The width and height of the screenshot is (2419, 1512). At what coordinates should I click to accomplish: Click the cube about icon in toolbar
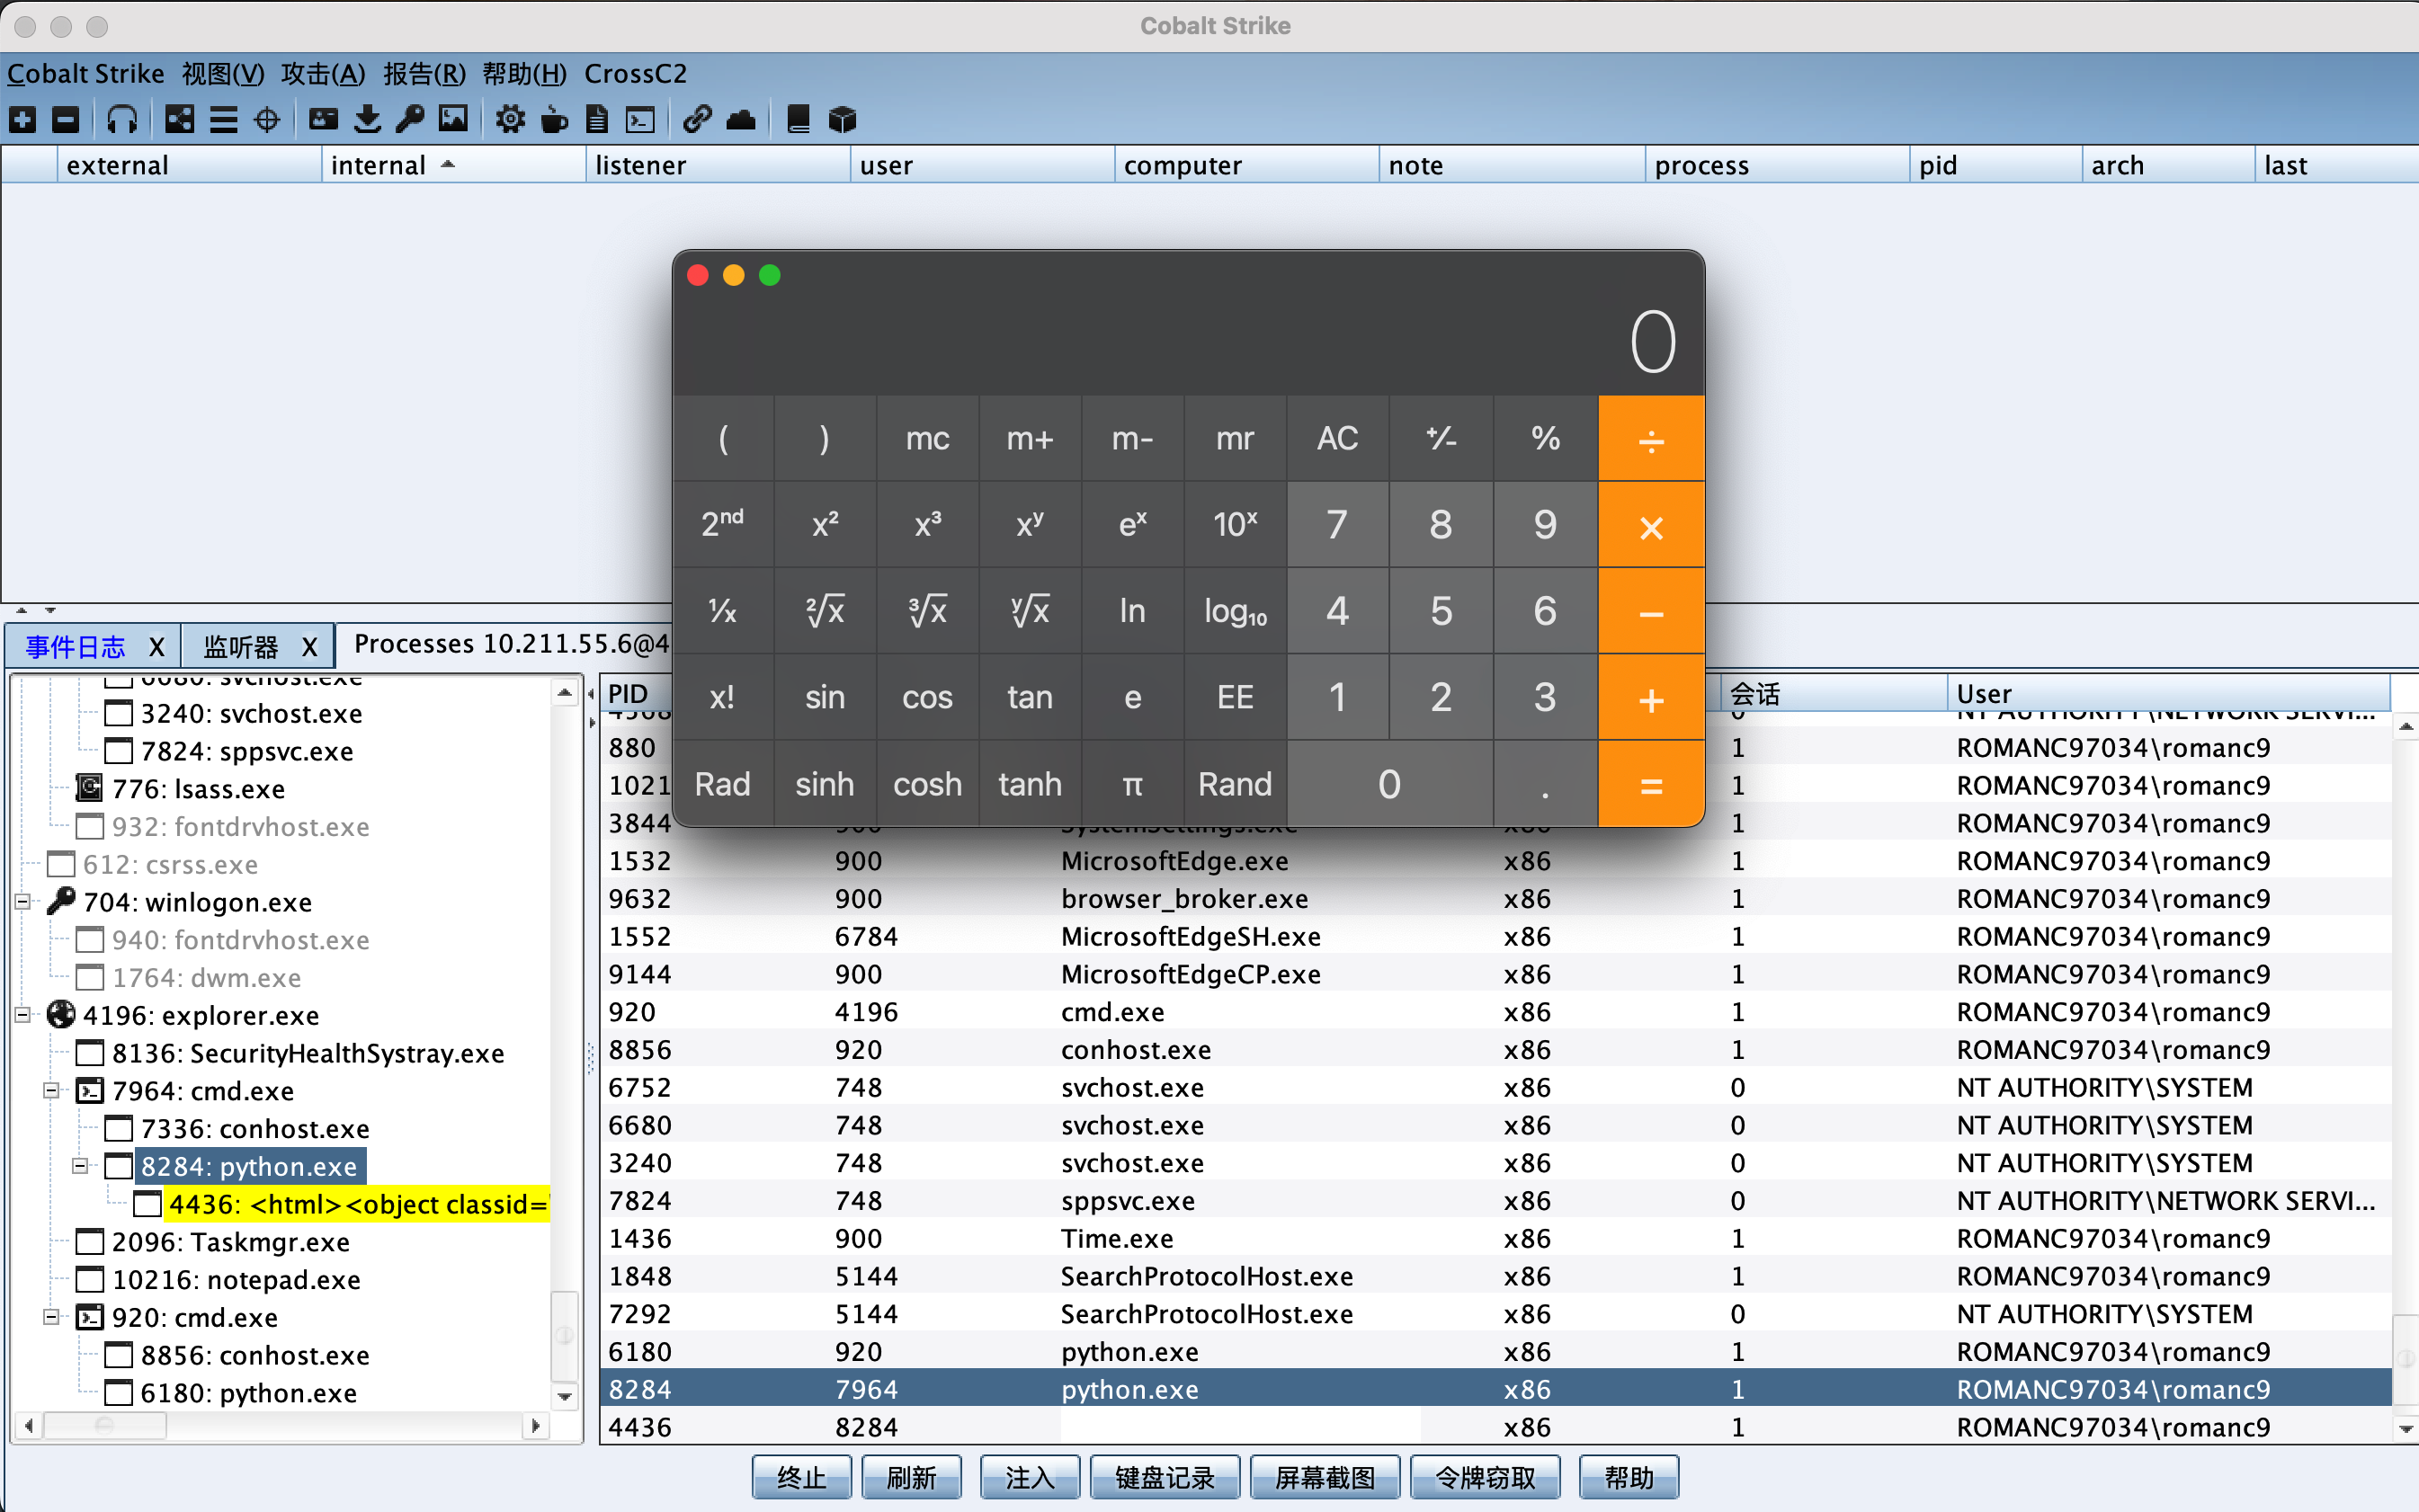point(843,120)
